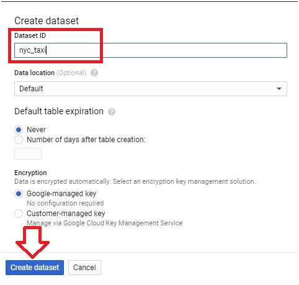299x285 pixels.
Task: Open the Data location Default combo box
Action: pyautogui.click(x=151, y=89)
